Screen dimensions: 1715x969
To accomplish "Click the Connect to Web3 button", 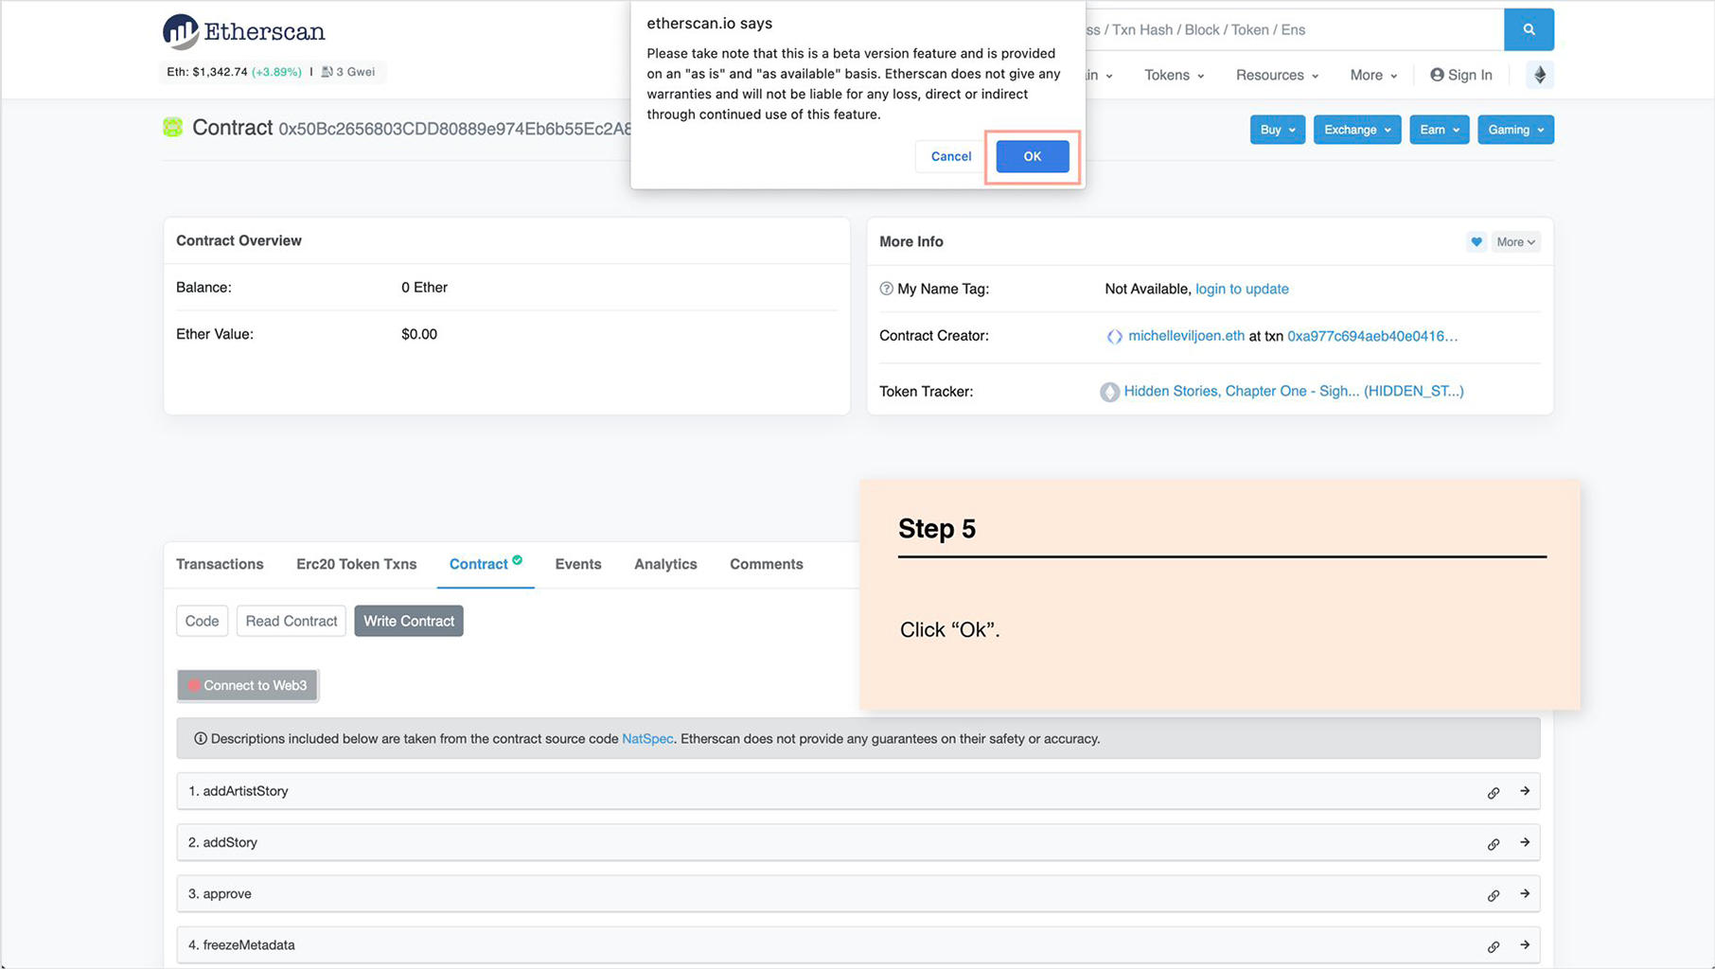I will pyautogui.click(x=247, y=685).
